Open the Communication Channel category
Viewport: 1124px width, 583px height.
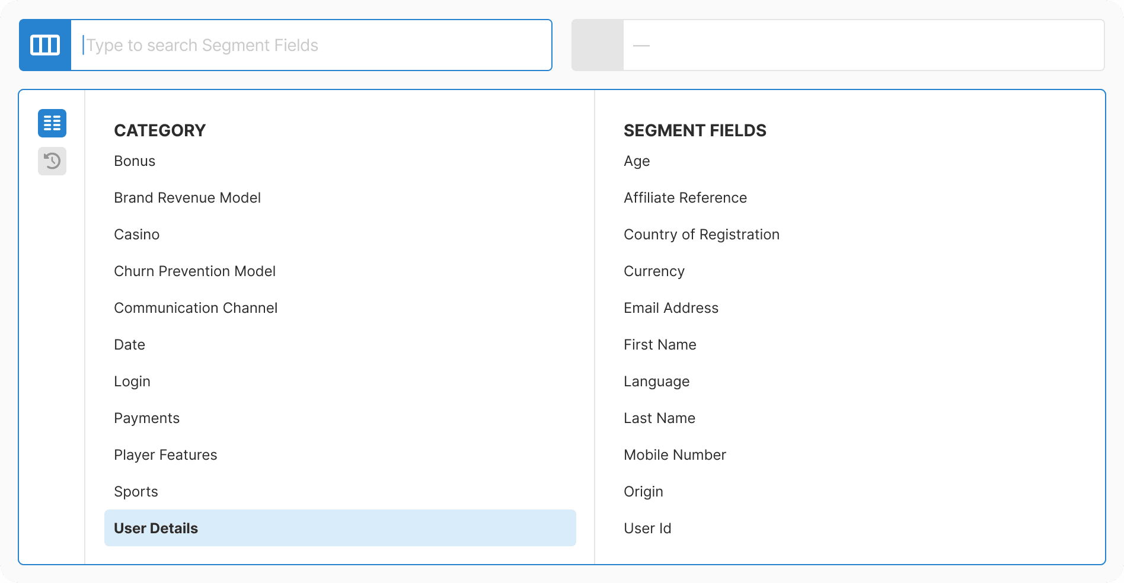(x=196, y=307)
